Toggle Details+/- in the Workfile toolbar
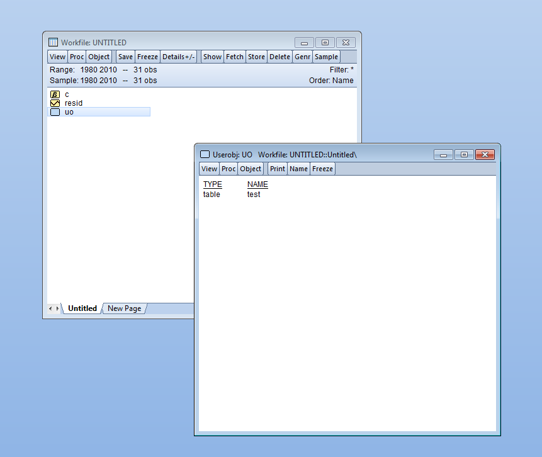This screenshot has width=542, height=457. point(179,57)
